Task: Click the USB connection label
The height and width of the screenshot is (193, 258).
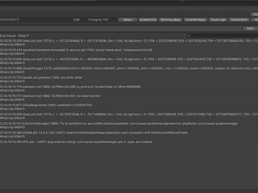Action: tap(76, 20)
